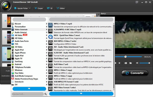Select MKV Video Format (*.mkv)
The height and width of the screenshot is (97, 153).
tap(81, 89)
